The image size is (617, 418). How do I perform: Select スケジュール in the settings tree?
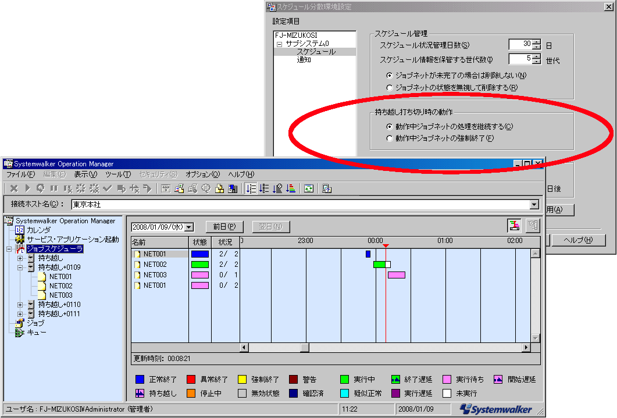(316, 52)
